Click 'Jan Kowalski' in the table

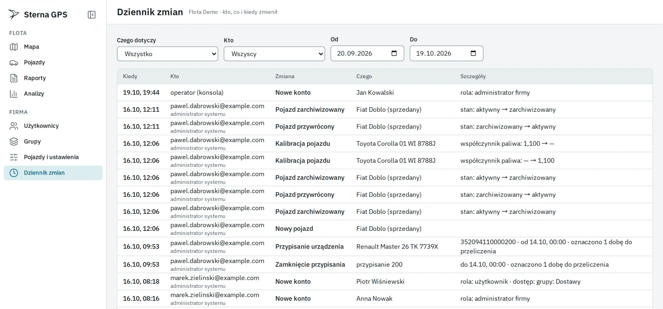[375, 93]
